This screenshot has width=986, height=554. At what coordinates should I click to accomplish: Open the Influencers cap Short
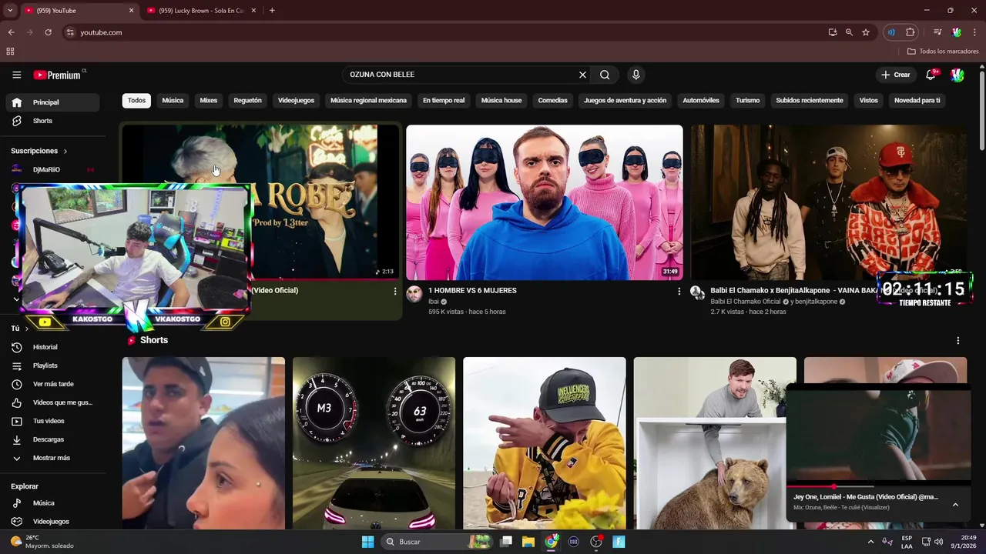[x=544, y=443]
